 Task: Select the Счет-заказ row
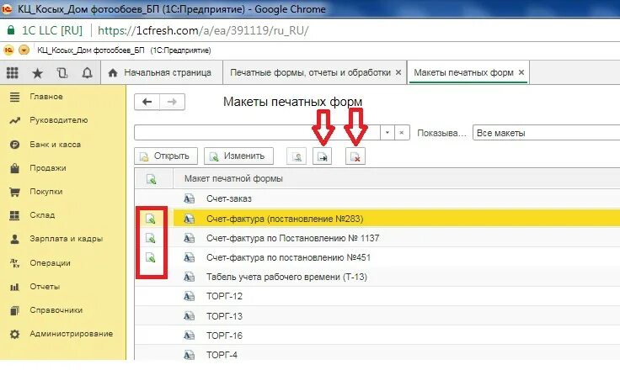377,198
